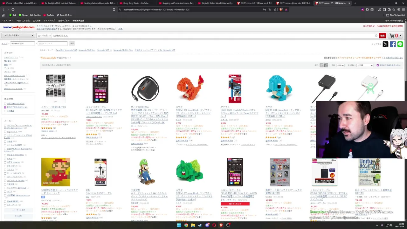Open the browser apps grid in the bookmarks bar
Image resolution: width=407 pixels, height=229 pixels.
click(3, 15)
